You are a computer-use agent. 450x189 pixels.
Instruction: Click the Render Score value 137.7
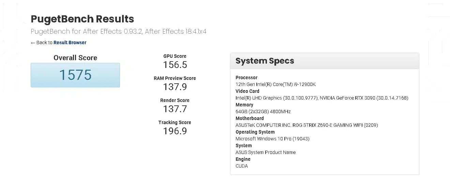point(175,109)
